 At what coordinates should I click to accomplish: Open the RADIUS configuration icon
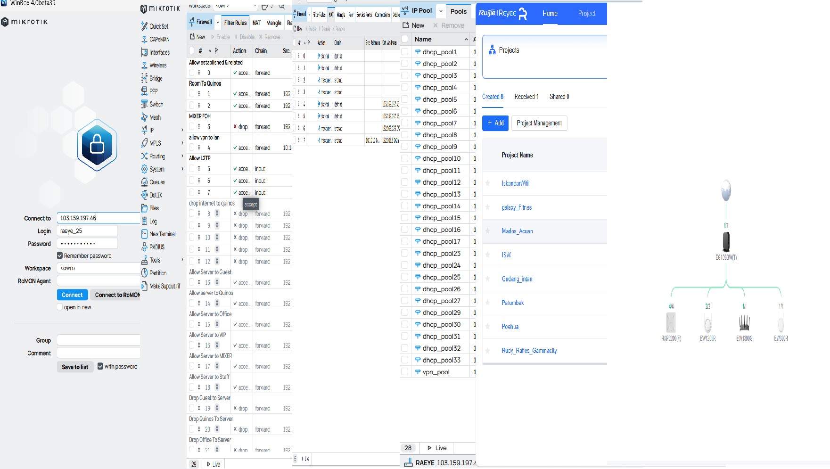tap(156, 247)
